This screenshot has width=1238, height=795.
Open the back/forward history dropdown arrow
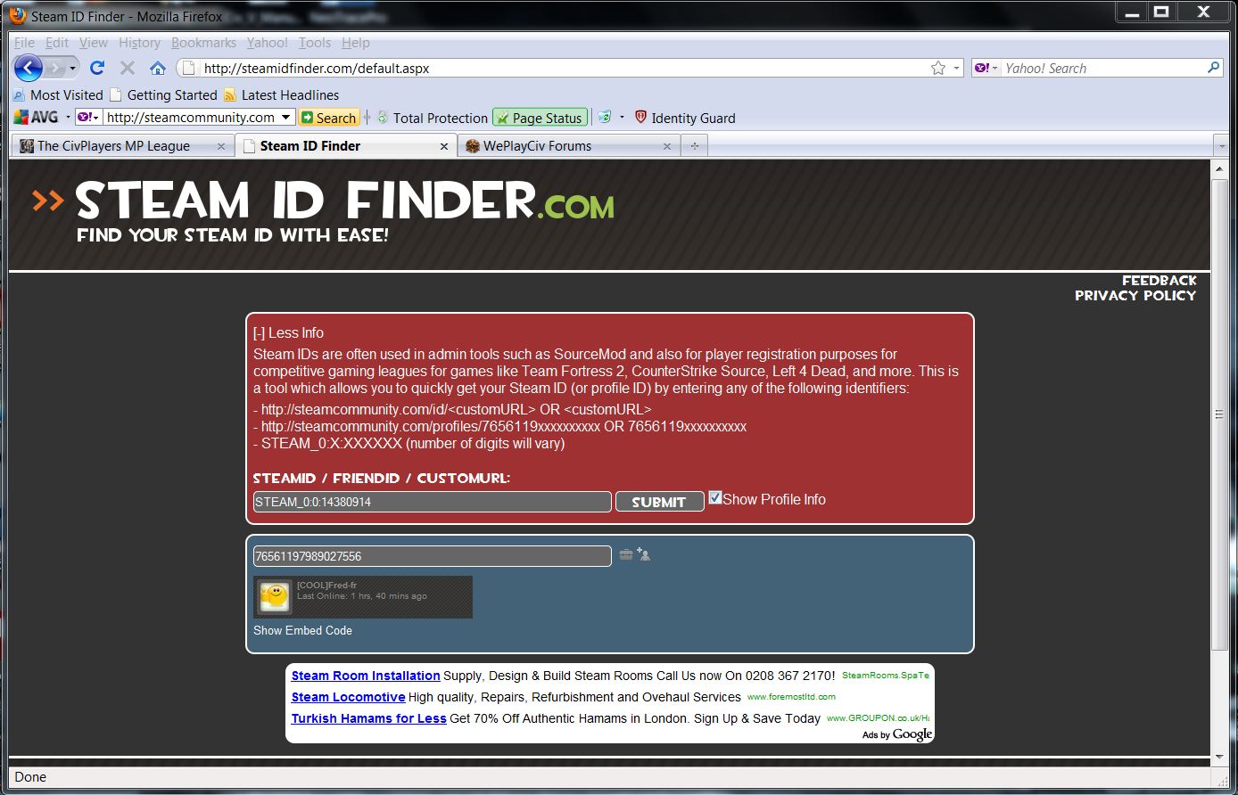(74, 68)
